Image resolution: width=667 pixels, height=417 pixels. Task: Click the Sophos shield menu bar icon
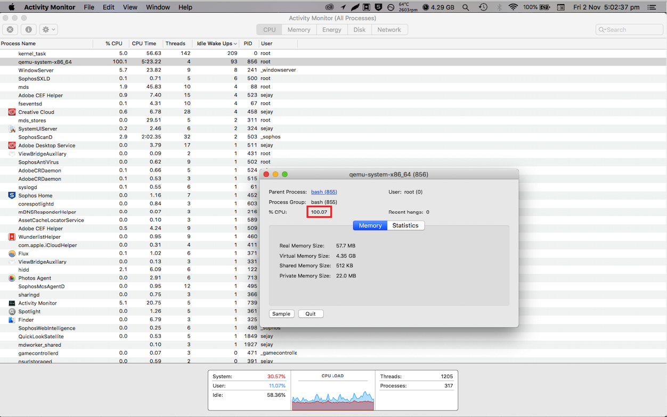(379, 7)
